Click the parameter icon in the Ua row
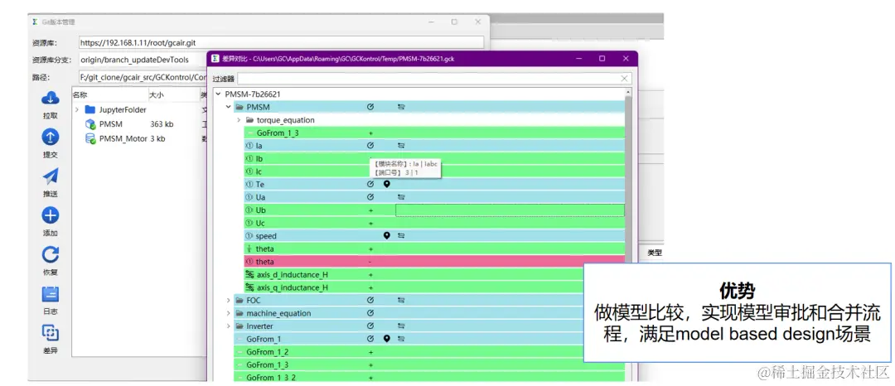This screenshot has width=895, height=386. (x=401, y=196)
